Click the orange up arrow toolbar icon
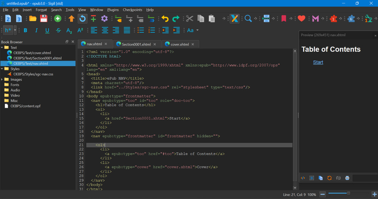This screenshot has height=199, width=378. click(71, 19)
